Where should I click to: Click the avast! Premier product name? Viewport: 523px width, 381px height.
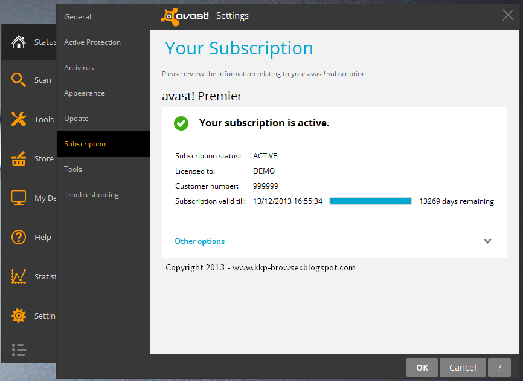pos(202,96)
